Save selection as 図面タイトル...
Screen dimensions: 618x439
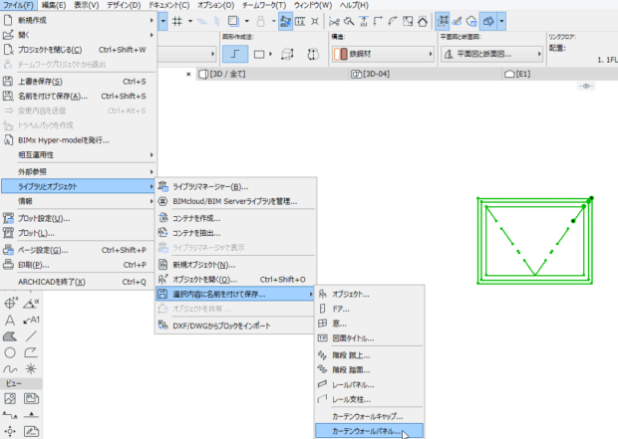coord(370,338)
